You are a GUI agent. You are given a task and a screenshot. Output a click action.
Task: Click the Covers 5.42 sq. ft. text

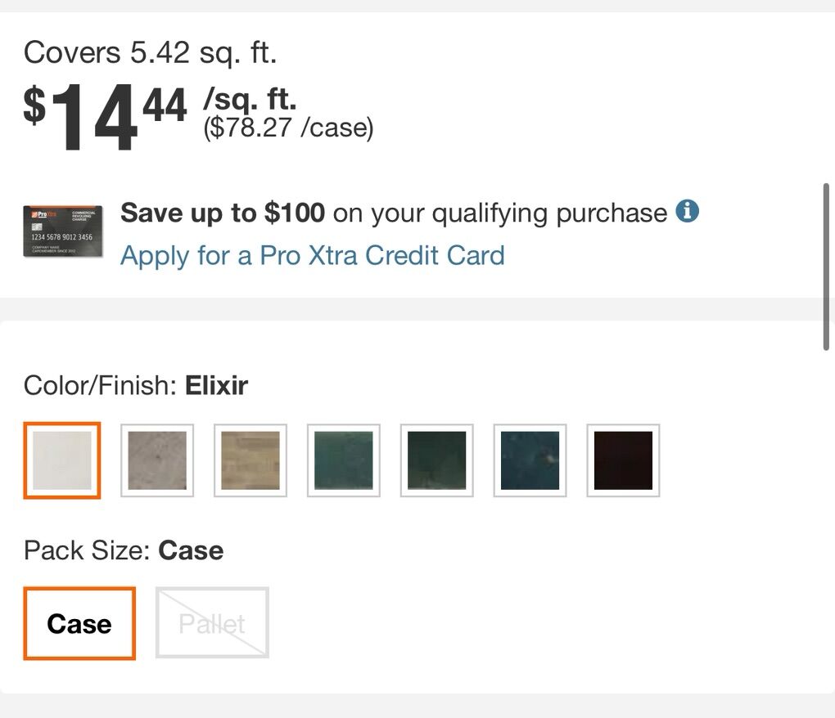click(x=151, y=53)
